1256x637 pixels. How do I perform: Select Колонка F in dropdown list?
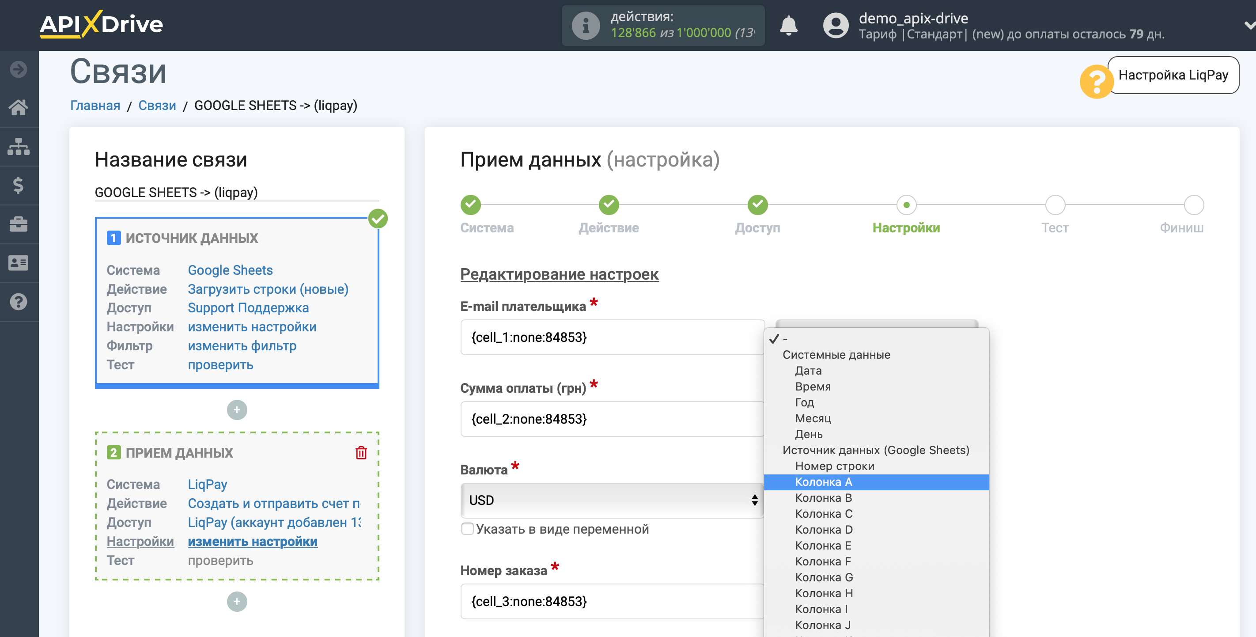(877, 561)
